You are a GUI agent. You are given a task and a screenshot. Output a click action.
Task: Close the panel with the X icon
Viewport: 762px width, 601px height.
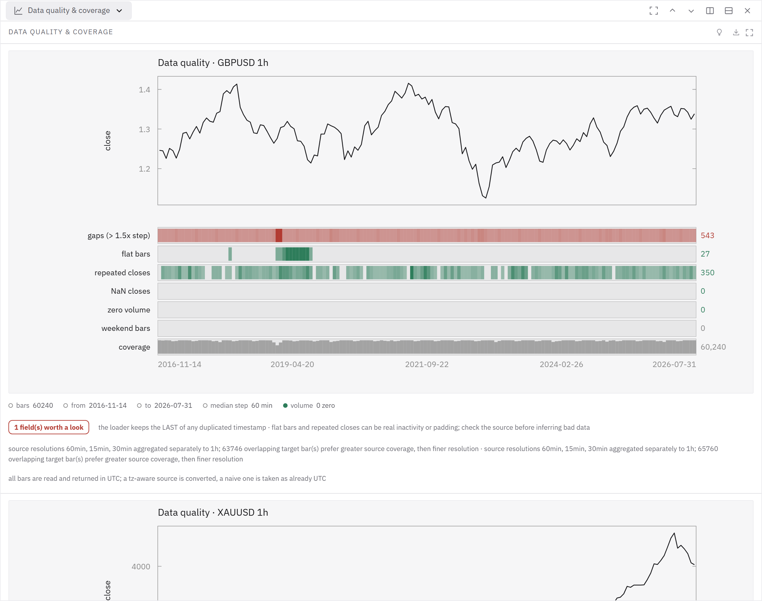(x=747, y=11)
